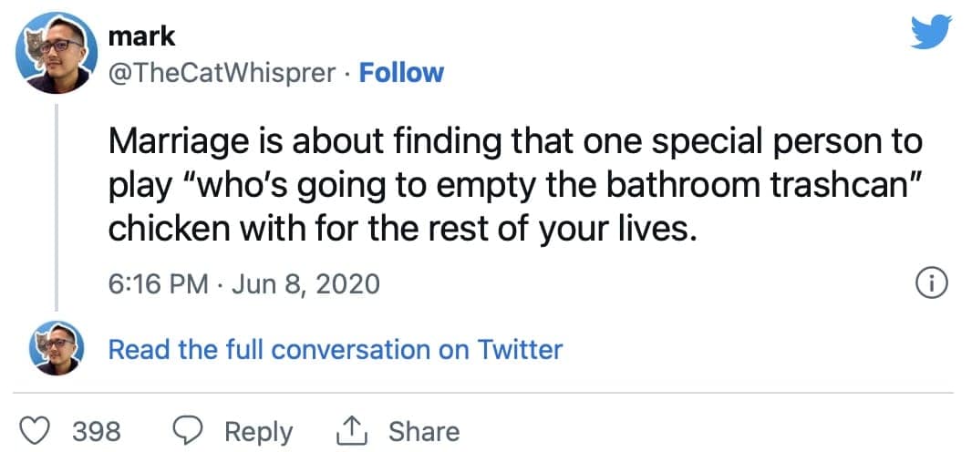Click the display name "mark"
Viewport: 972px width, 452px height.
tap(142, 36)
